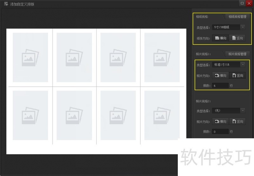The image size is (254, 176).
Task: Set photo spec 1 direction to 横向
Action: coord(220,76)
